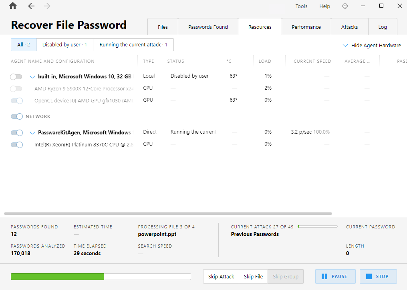
Task: Click the Skip Group button
Action: (x=286, y=276)
